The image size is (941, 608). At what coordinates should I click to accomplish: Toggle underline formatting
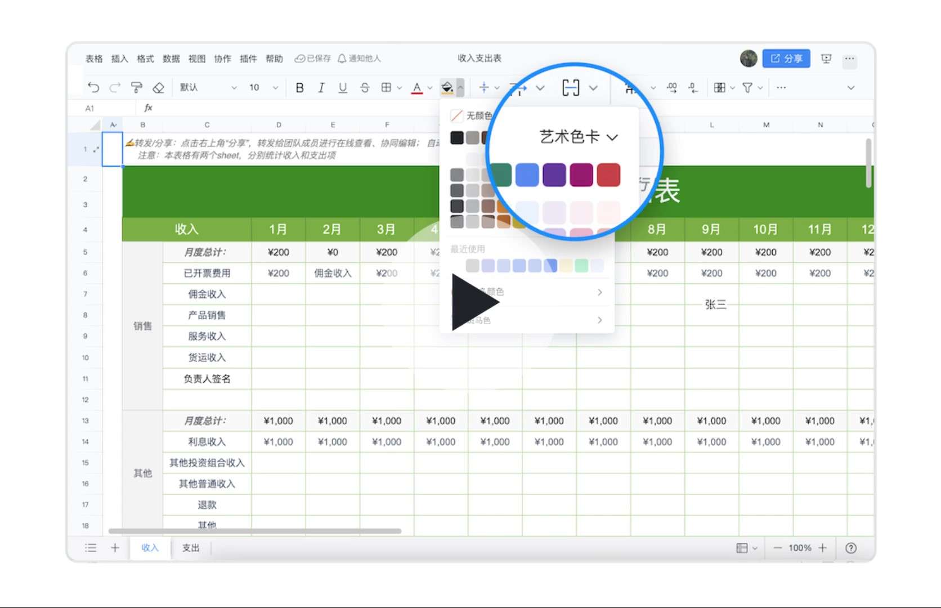point(342,87)
